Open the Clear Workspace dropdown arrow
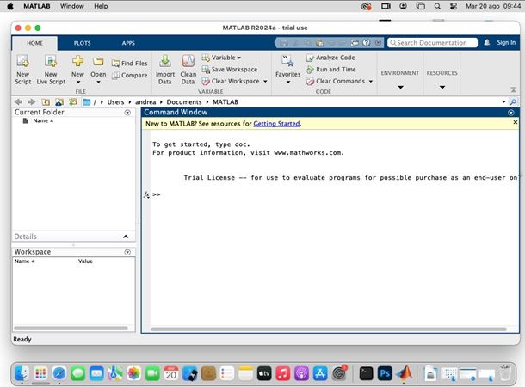525x387 pixels. 265,82
